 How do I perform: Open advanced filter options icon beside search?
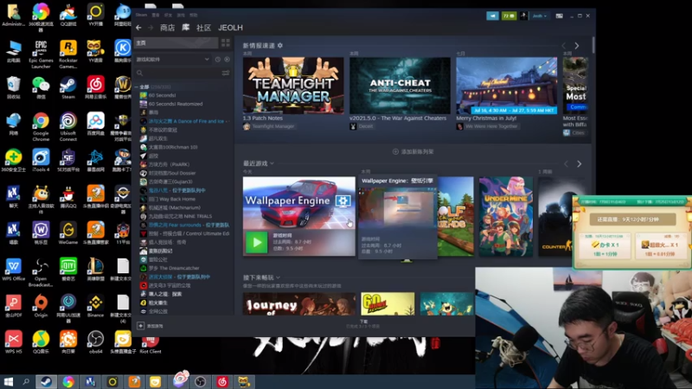click(226, 73)
